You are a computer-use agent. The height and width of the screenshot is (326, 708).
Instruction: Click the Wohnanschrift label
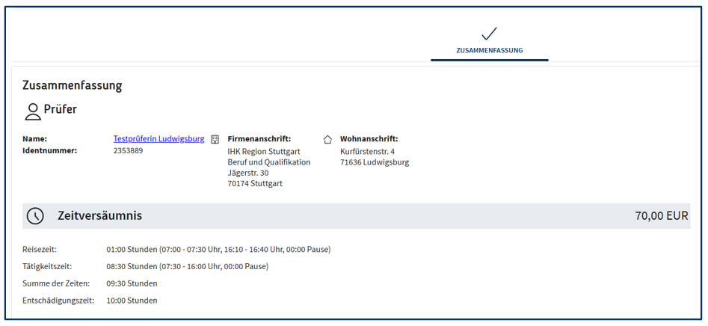pos(369,139)
